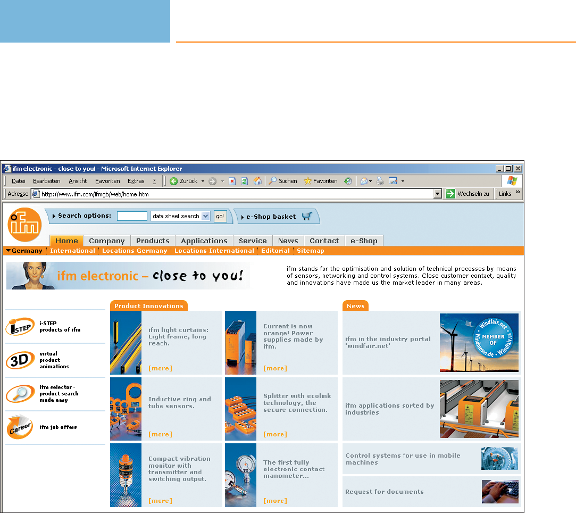Click the i-STEP logo icon
576x513 pixels.
(x=20, y=326)
